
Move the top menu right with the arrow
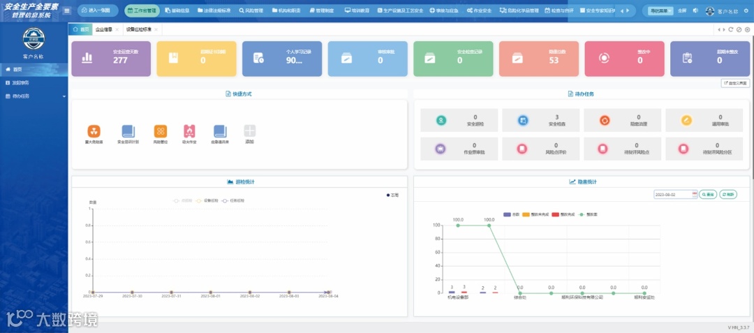pyautogui.click(x=627, y=10)
